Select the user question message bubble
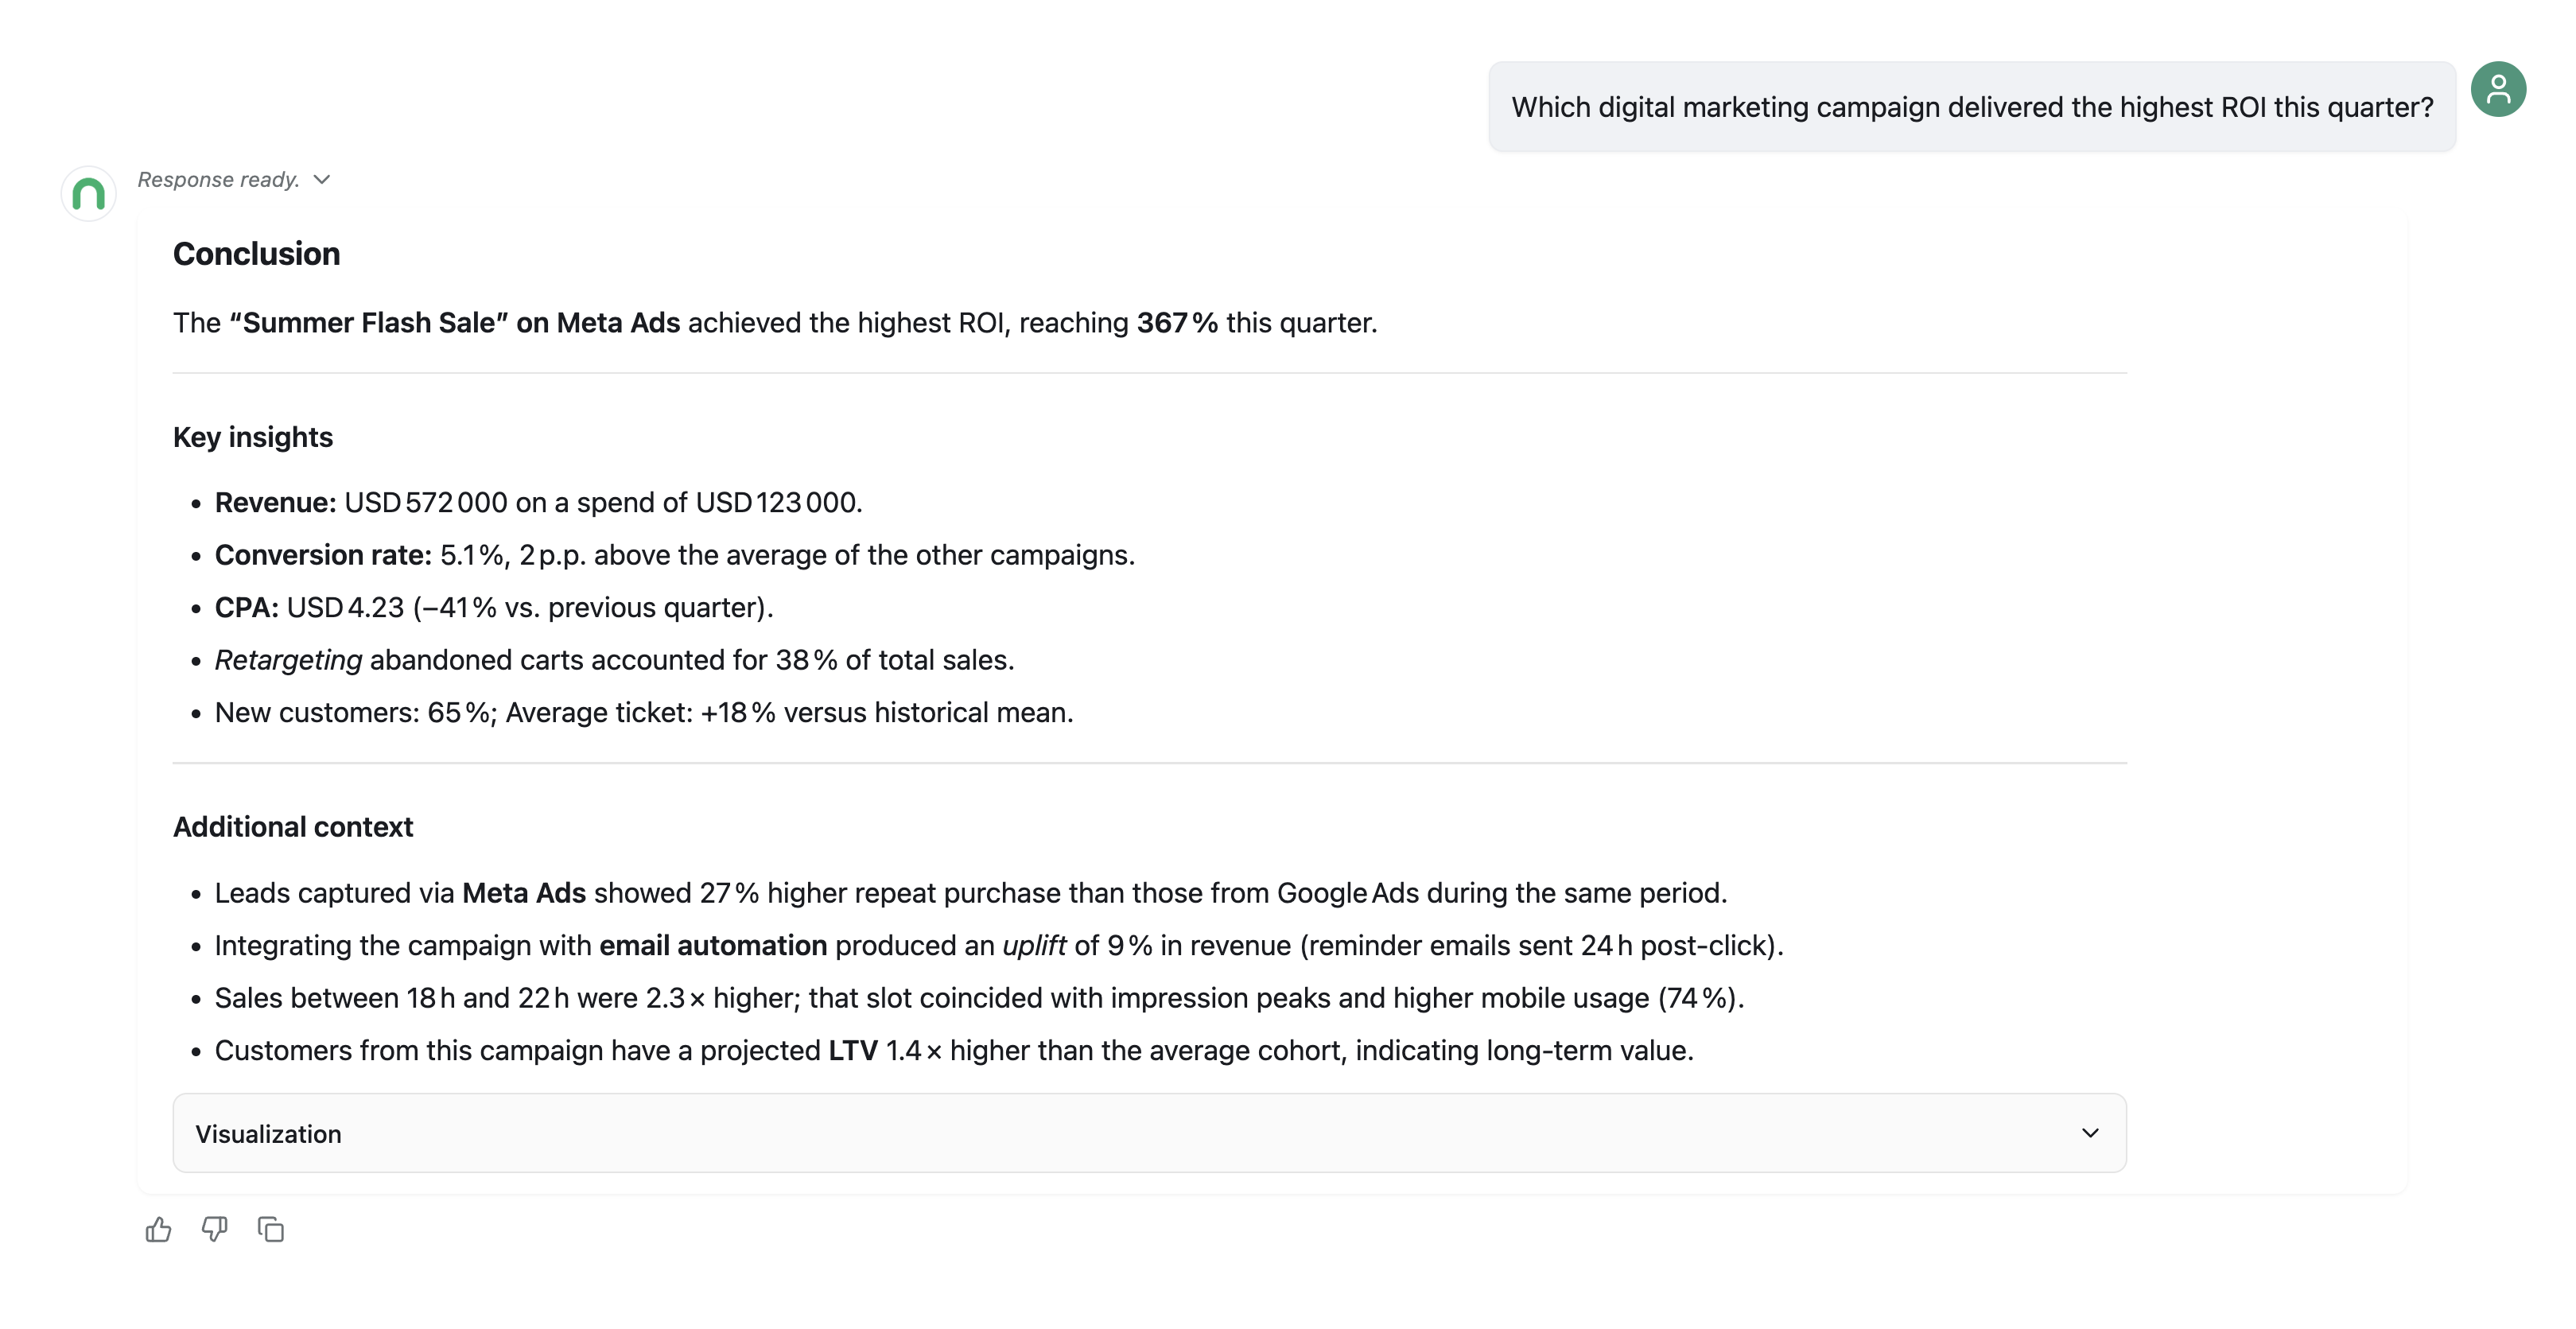This screenshot has height=1329, width=2576. coord(1972,107)
